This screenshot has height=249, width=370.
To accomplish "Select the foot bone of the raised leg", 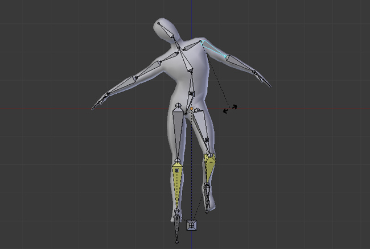I will 207,197.
